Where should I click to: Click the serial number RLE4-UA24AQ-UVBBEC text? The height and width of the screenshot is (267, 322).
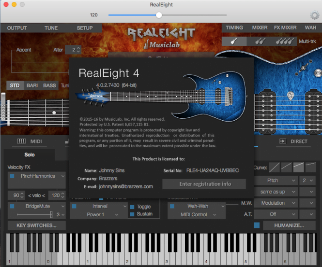coord(213,170)
